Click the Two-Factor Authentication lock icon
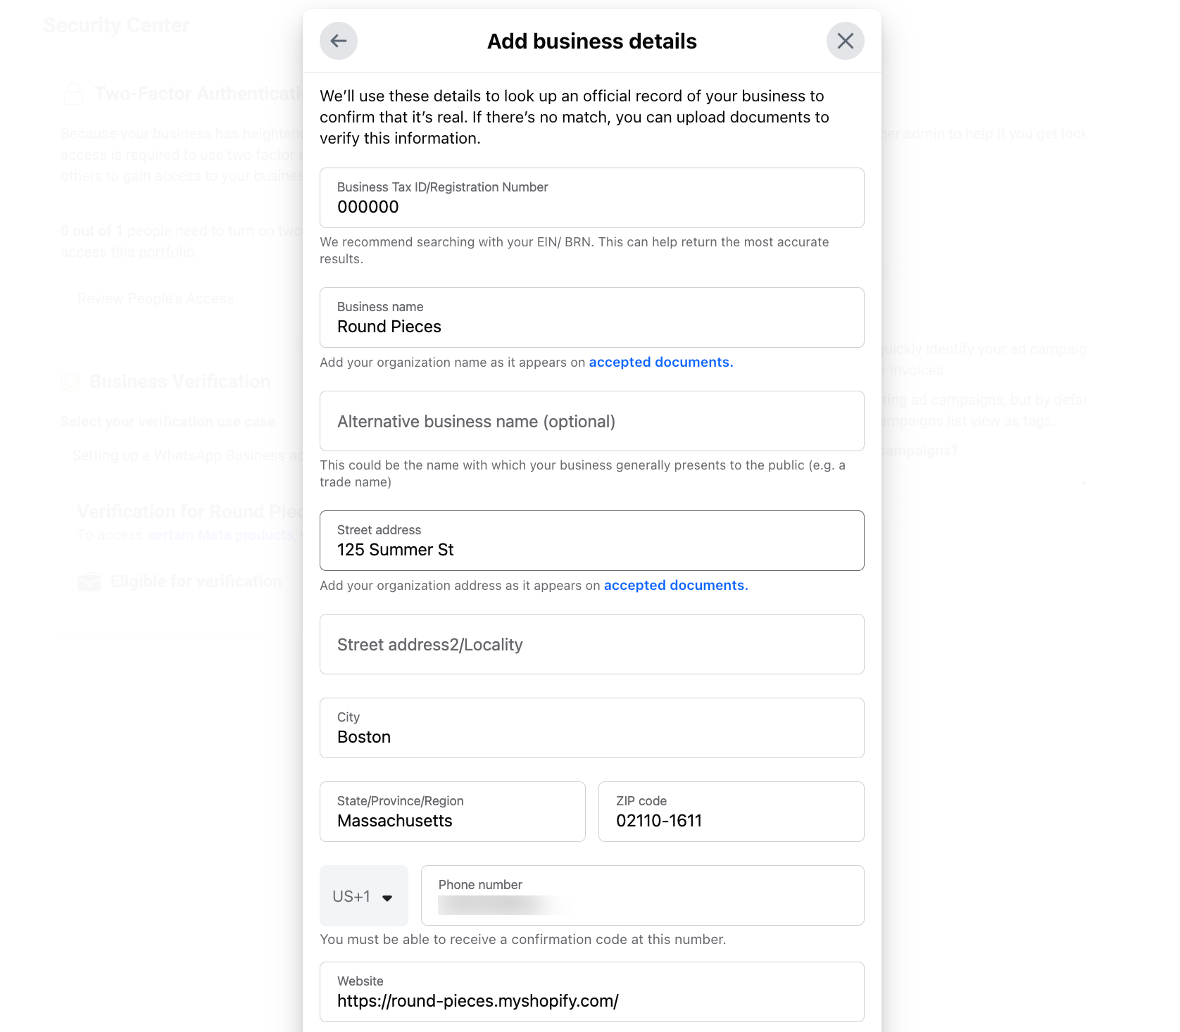Screen dimensions: 1180x1032 (x=73, y=92)
